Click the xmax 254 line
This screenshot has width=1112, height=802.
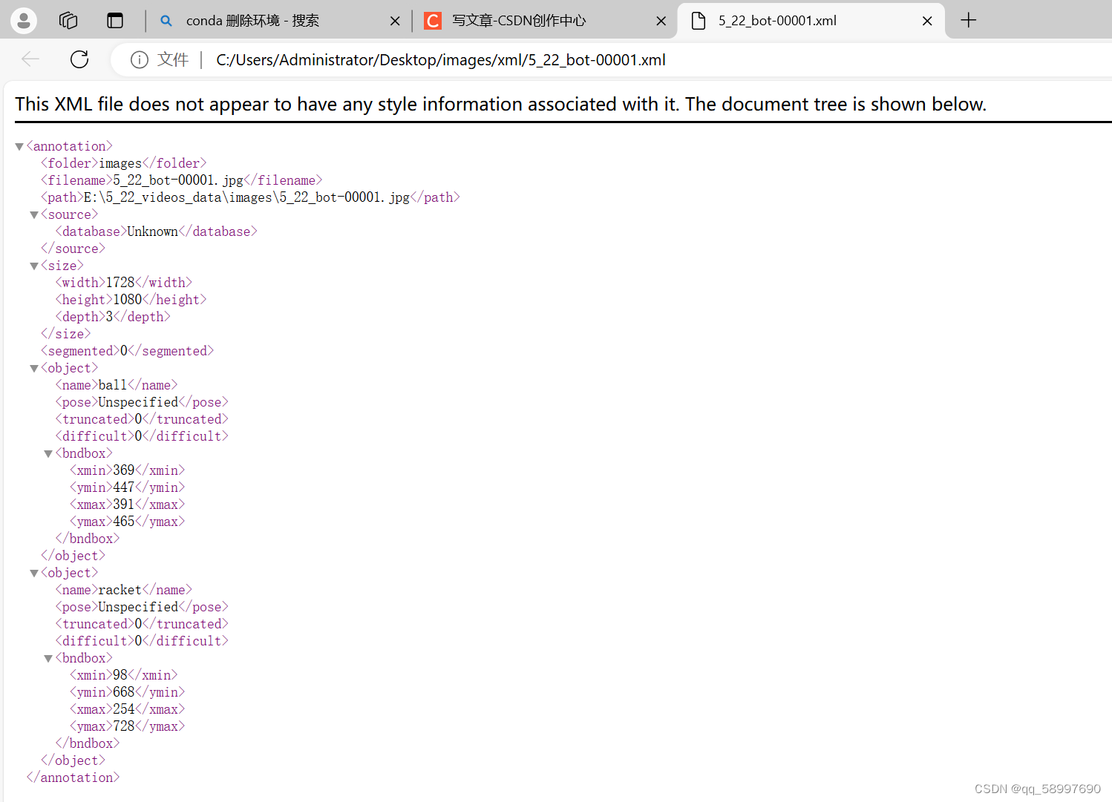[x=128, y=709]
